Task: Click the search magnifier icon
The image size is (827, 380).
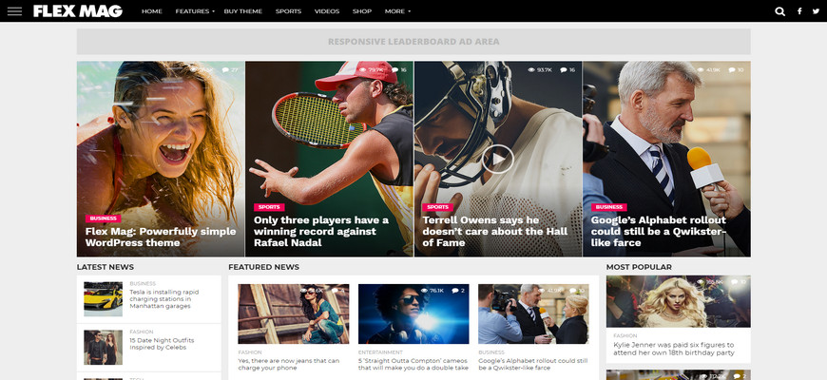Action: coord(780,11)
